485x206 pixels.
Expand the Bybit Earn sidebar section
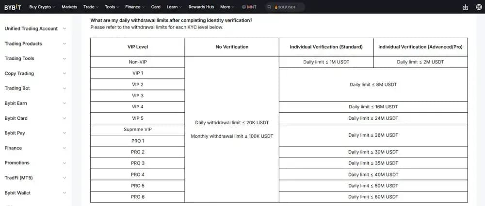coord(35,103)
